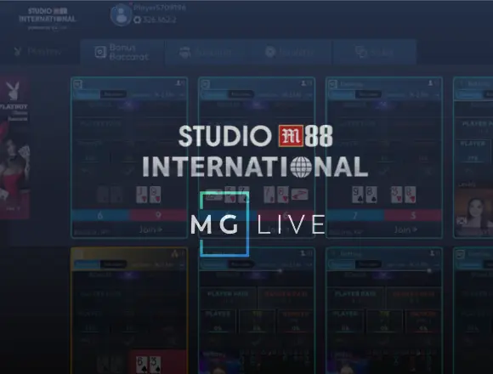
Task: Click hot flame icon on gold-bordered table
Action: click(175, 253)
